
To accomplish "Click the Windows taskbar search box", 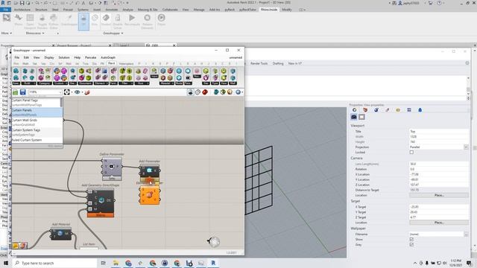I will pyautogui.click(x=54, y=263).
